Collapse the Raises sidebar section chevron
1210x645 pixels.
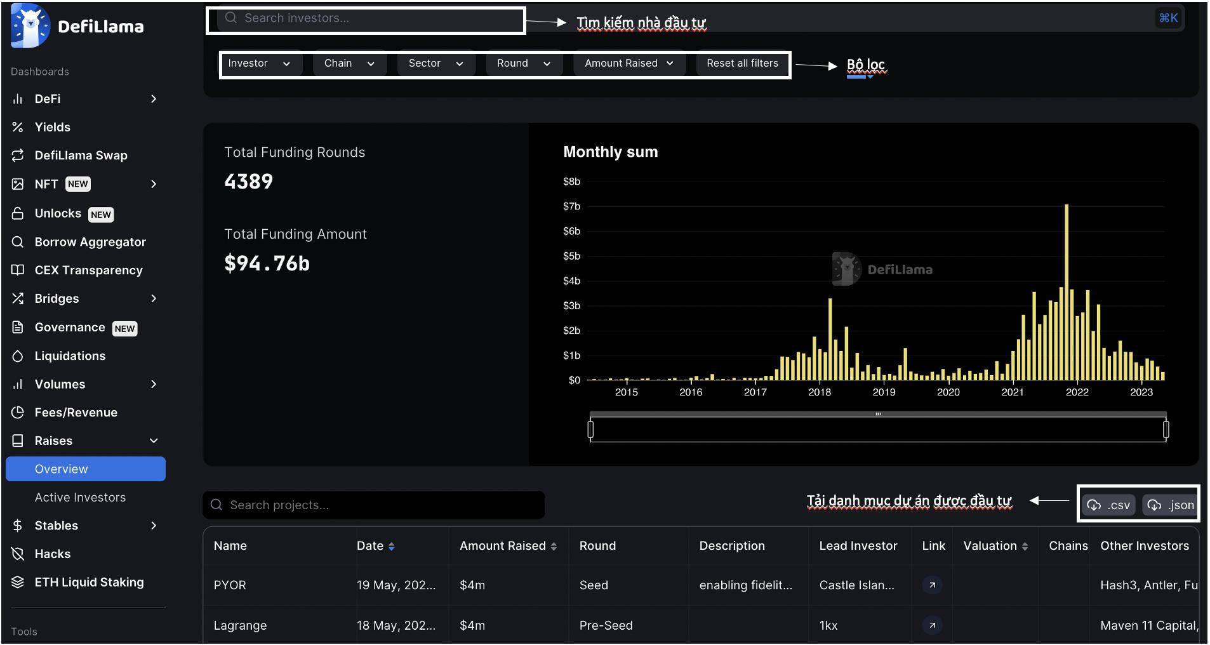(x=154, y=441)
